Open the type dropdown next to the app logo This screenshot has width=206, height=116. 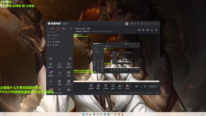point(65,23)
